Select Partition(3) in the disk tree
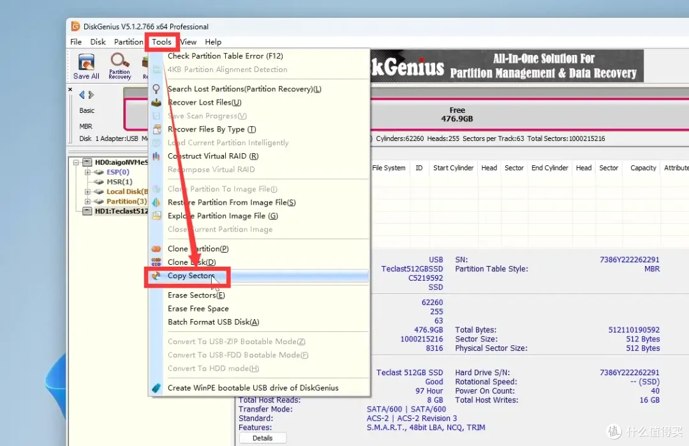Screen dimensions: 689x446 tap(126, 201)
